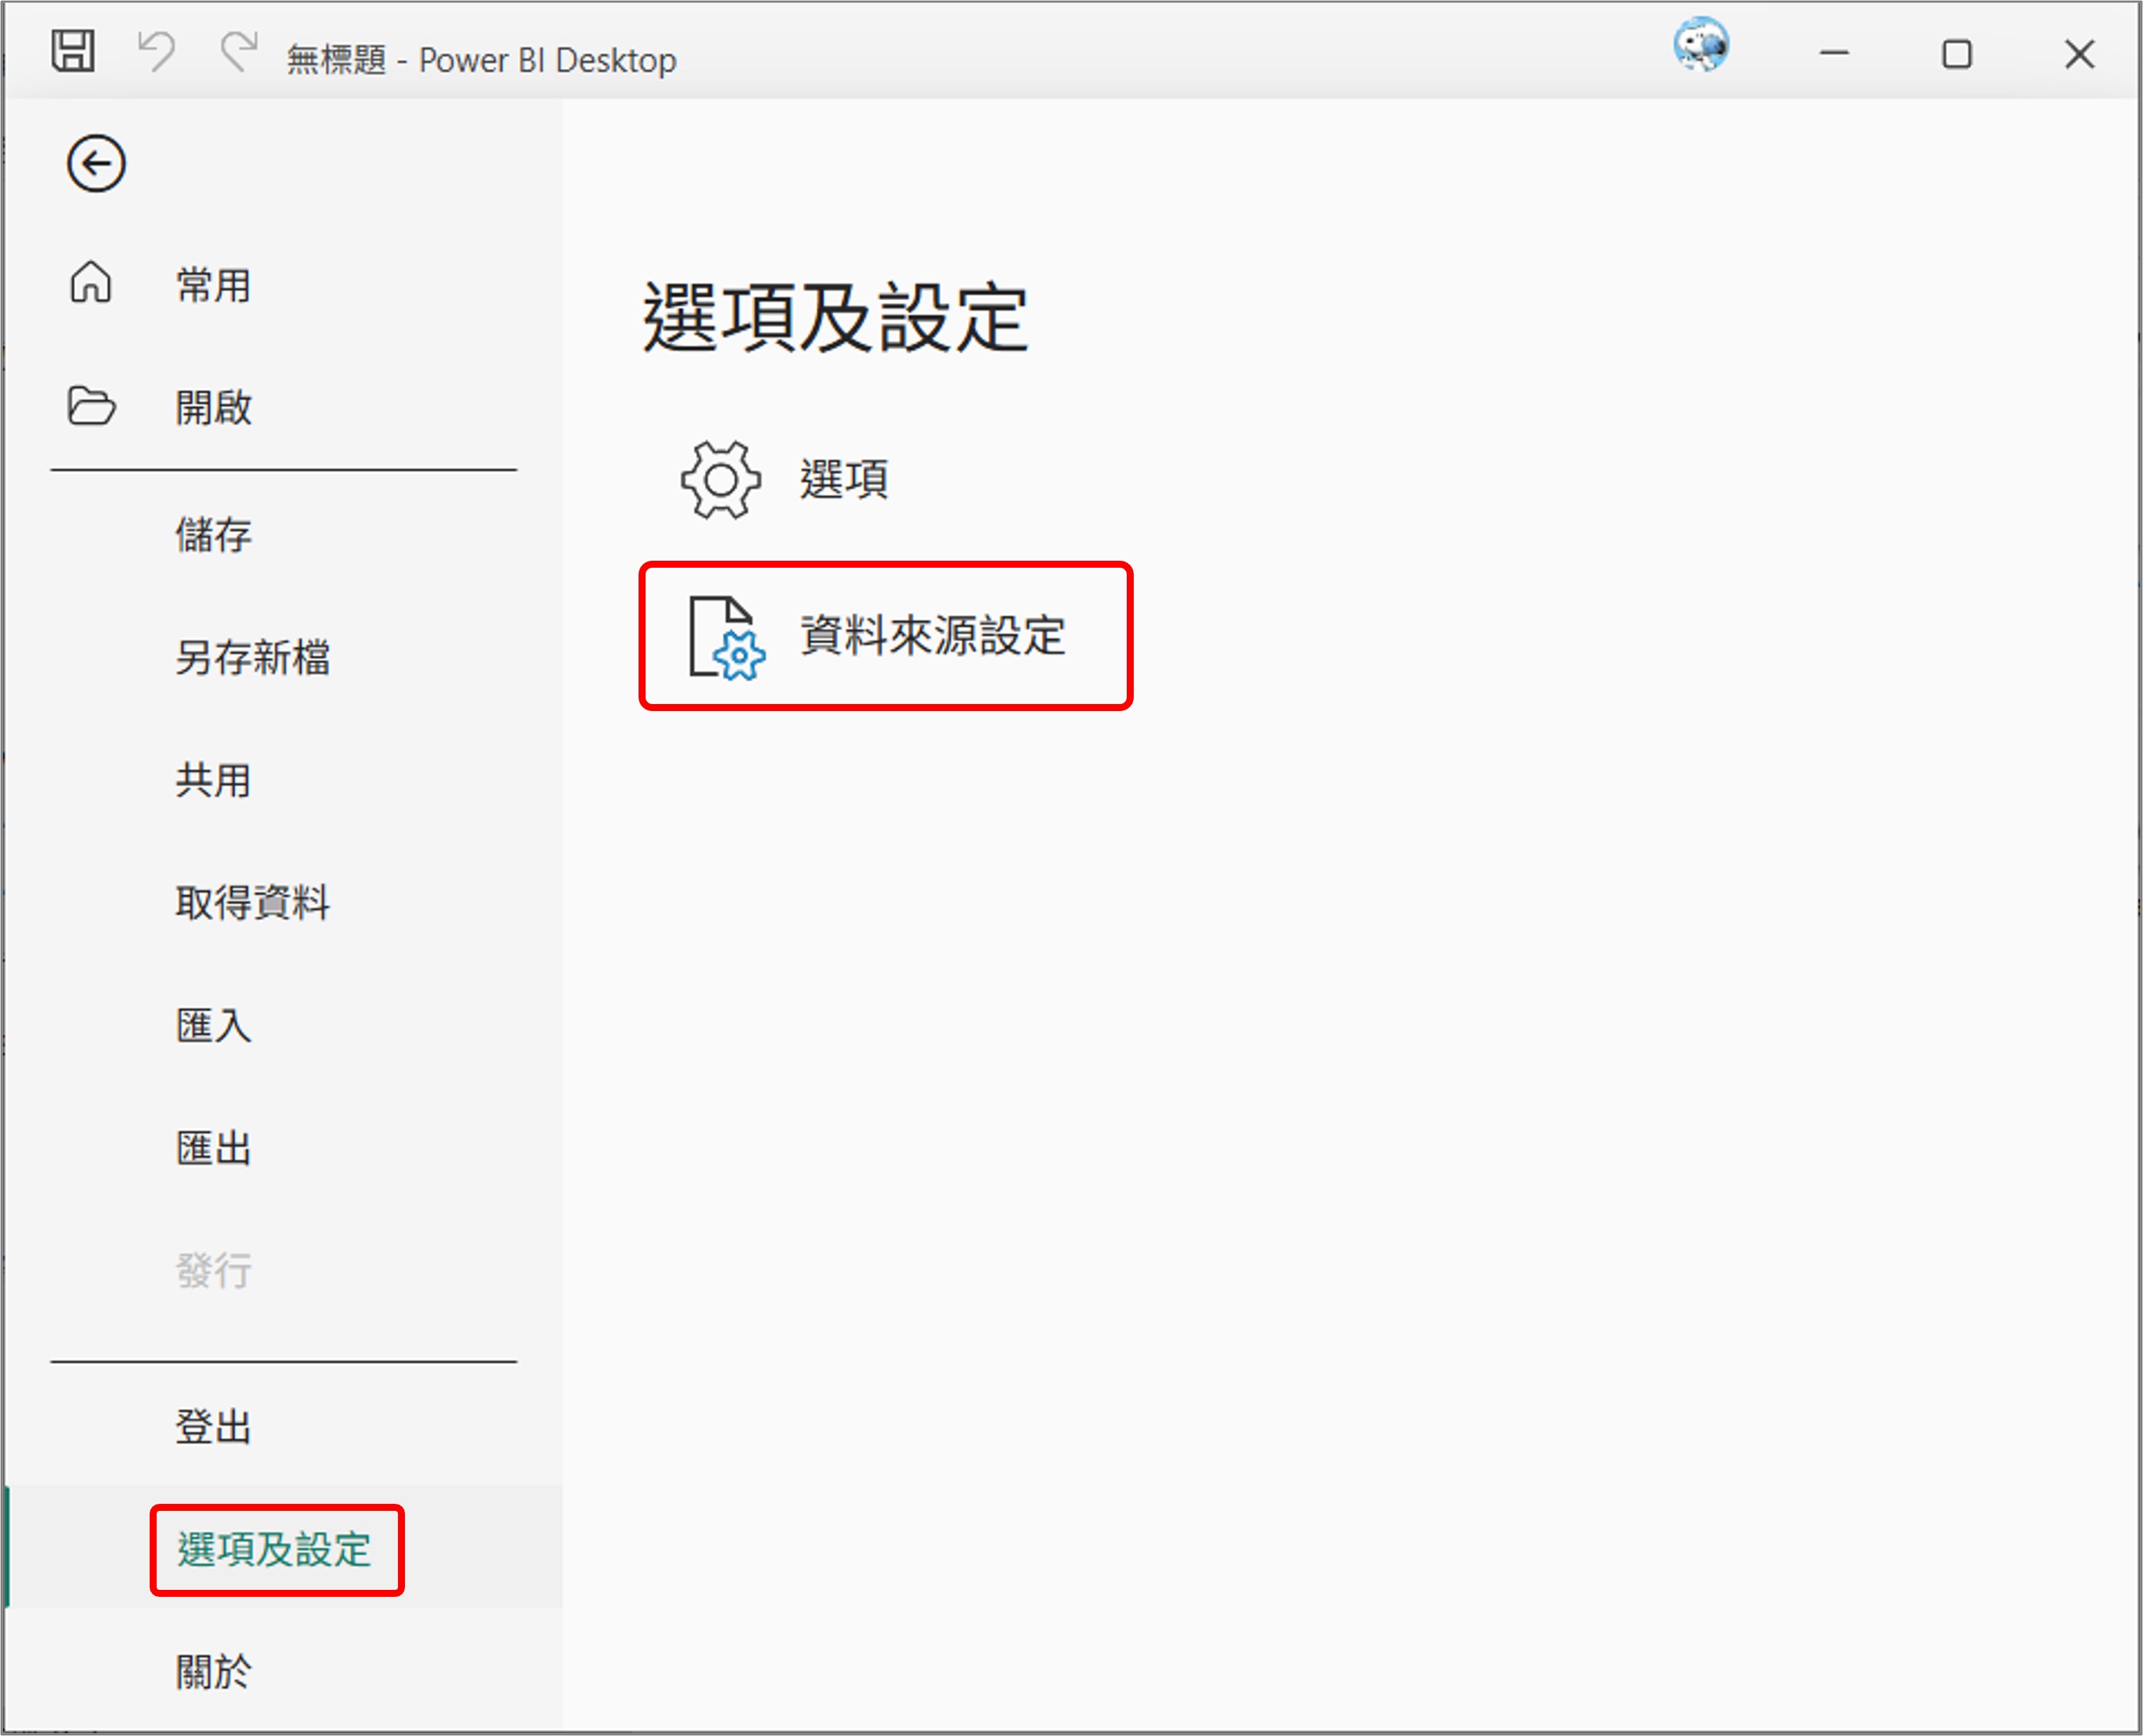Open the 常用 menu item
Viewport: 2143px width, 1736px height.
(213, 286)
